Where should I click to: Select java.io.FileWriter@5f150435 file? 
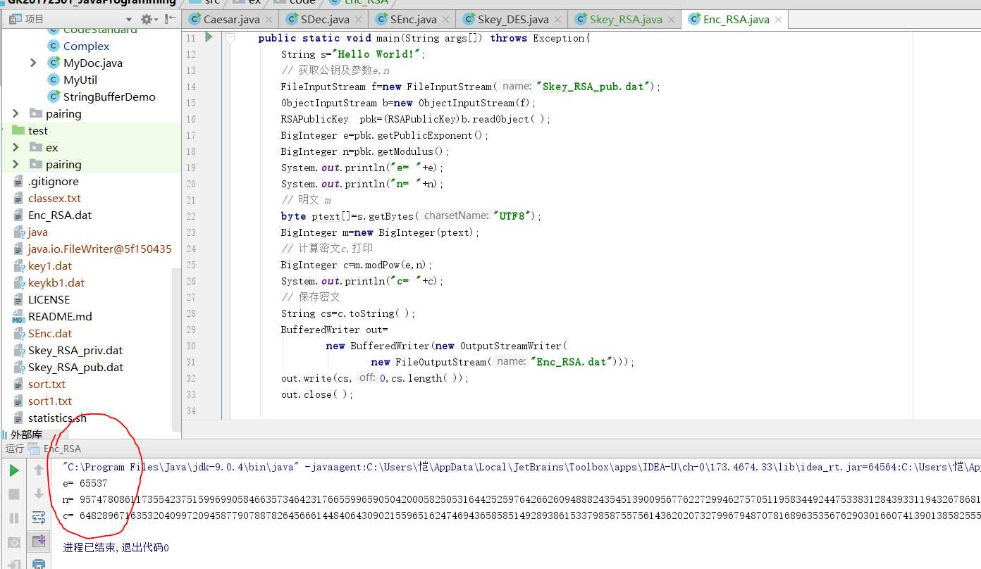(99, 249)
